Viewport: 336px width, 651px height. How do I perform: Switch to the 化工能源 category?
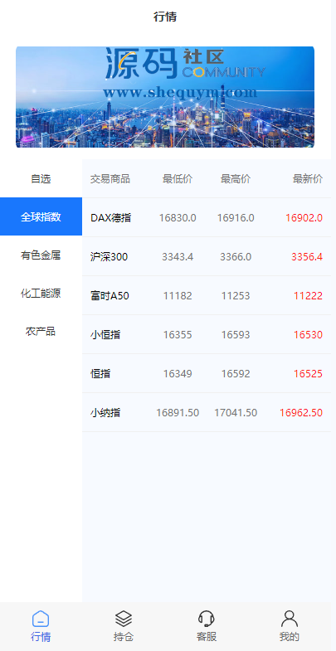[41, 293]
